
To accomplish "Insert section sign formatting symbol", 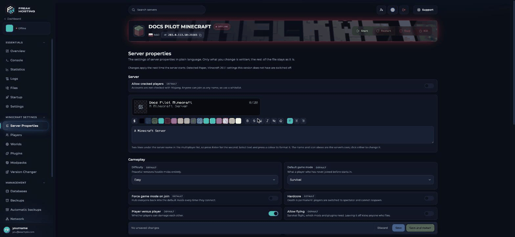I will click(x=134, y=121).
